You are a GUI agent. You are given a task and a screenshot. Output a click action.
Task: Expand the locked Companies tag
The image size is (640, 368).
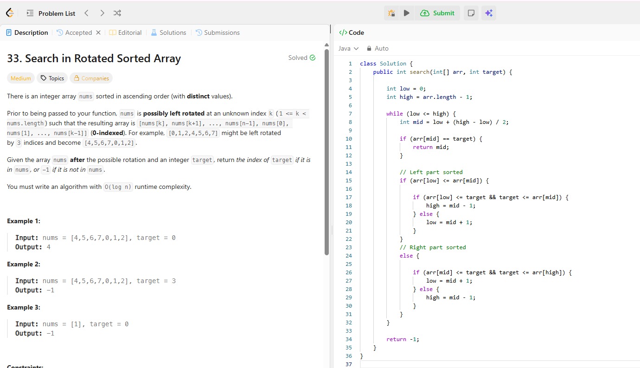tap(91, 78)
